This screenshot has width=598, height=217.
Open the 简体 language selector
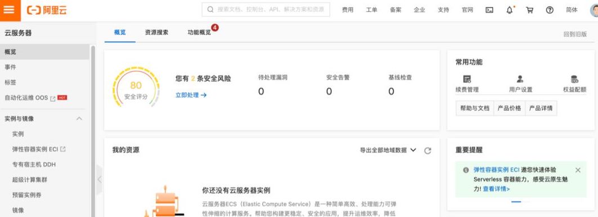(x=572, y=10)
